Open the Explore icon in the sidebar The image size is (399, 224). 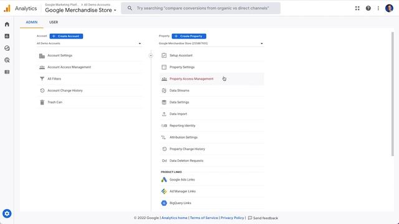click(x=7, y=48)
